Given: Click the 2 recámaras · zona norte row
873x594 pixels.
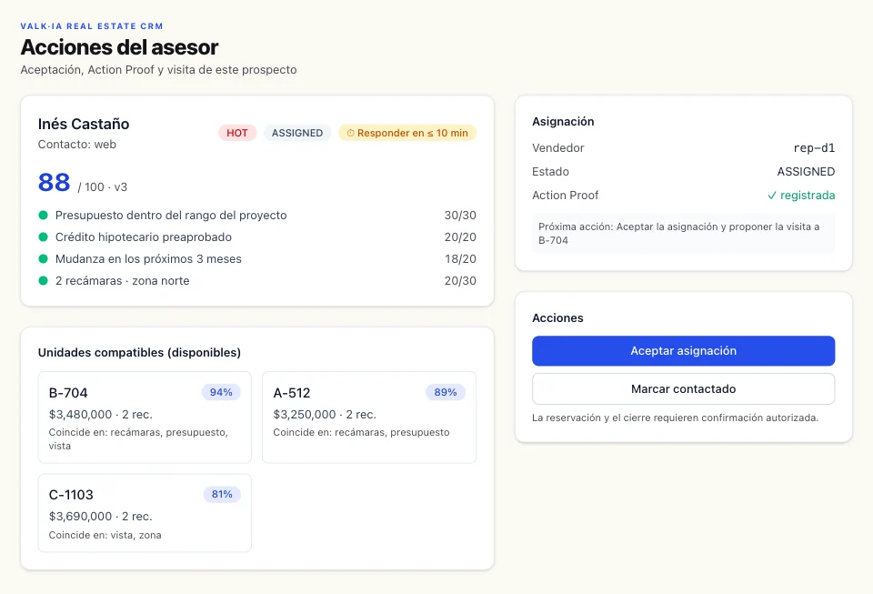Looking at the screenshot, I should pyautogui.click(x=257, y=280).
